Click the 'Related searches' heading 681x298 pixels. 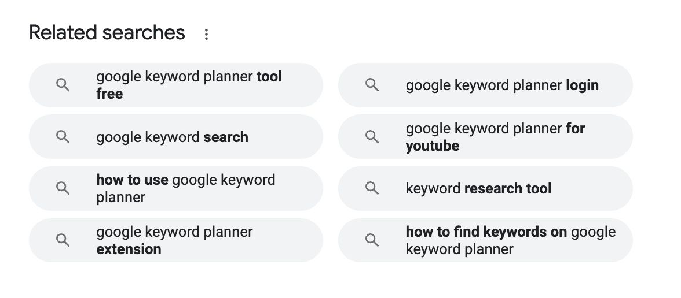click(107, 33)
